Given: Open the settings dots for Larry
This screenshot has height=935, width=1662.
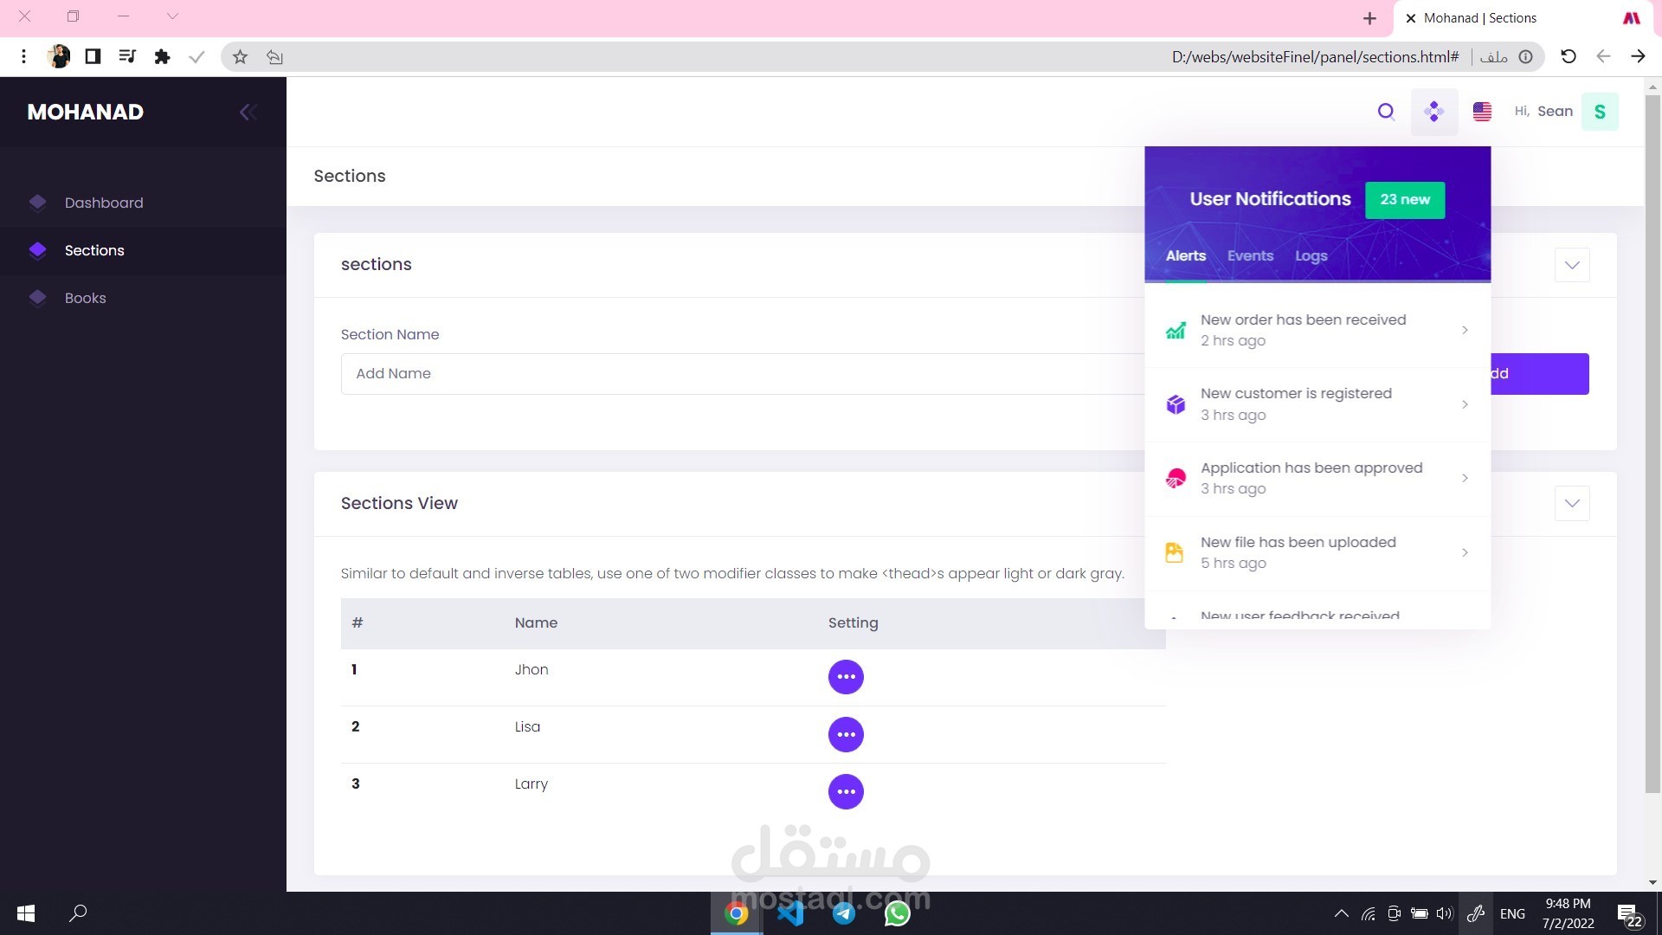Looking at the screenshot, I should point(846,791).
